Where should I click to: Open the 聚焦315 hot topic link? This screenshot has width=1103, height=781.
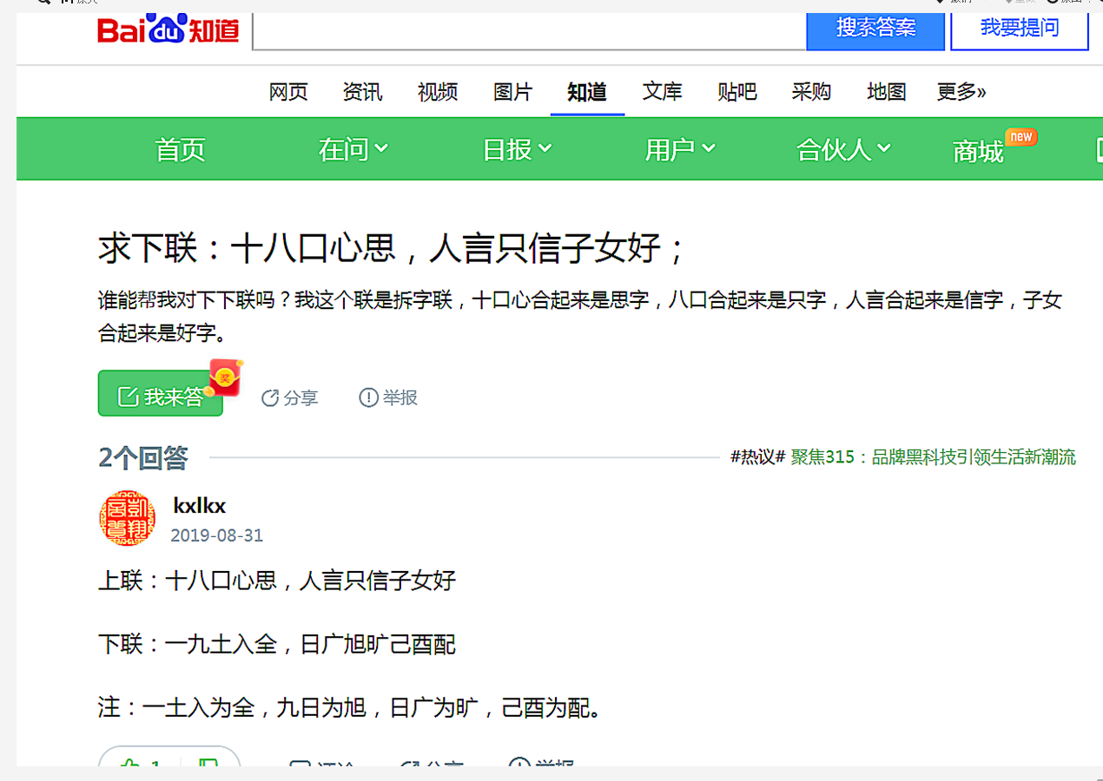pyautogui.click(x=933, y=457)
